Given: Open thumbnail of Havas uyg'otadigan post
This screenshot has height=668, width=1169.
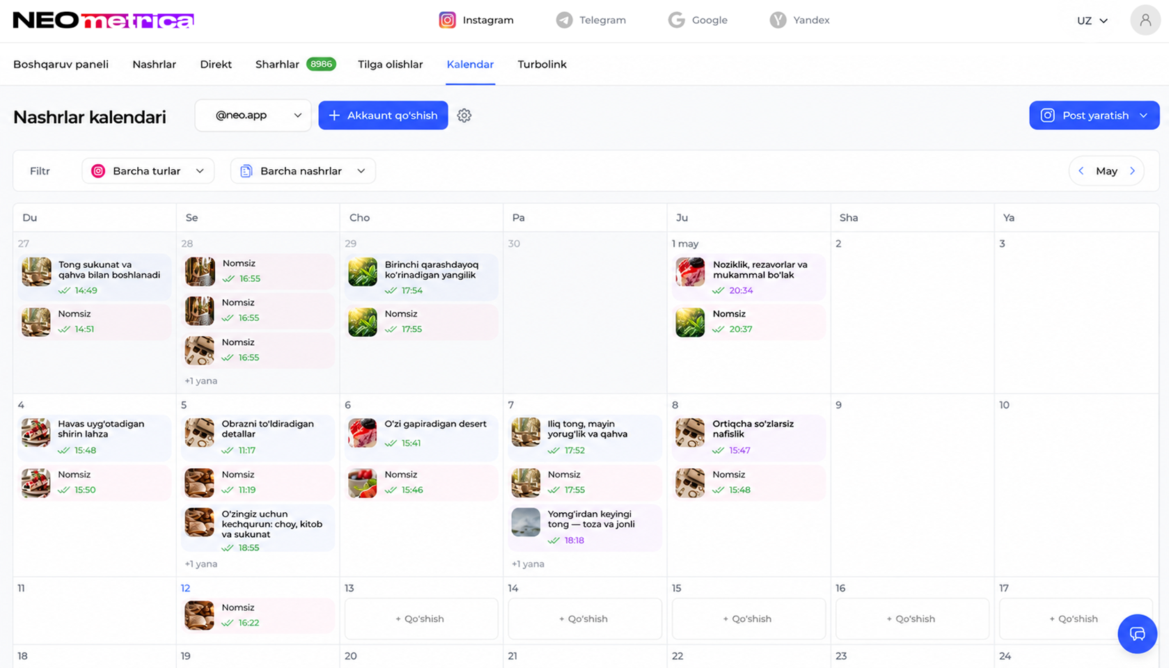Looking at the screenshot, I should point(36,432).
